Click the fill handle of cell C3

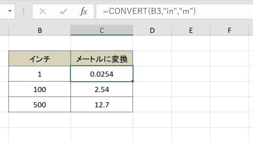tap(133, 81)
